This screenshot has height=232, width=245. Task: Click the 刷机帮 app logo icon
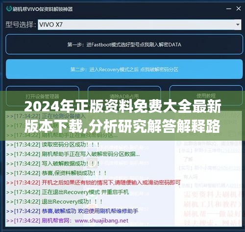pyautogui.click(x=9, y=9)
